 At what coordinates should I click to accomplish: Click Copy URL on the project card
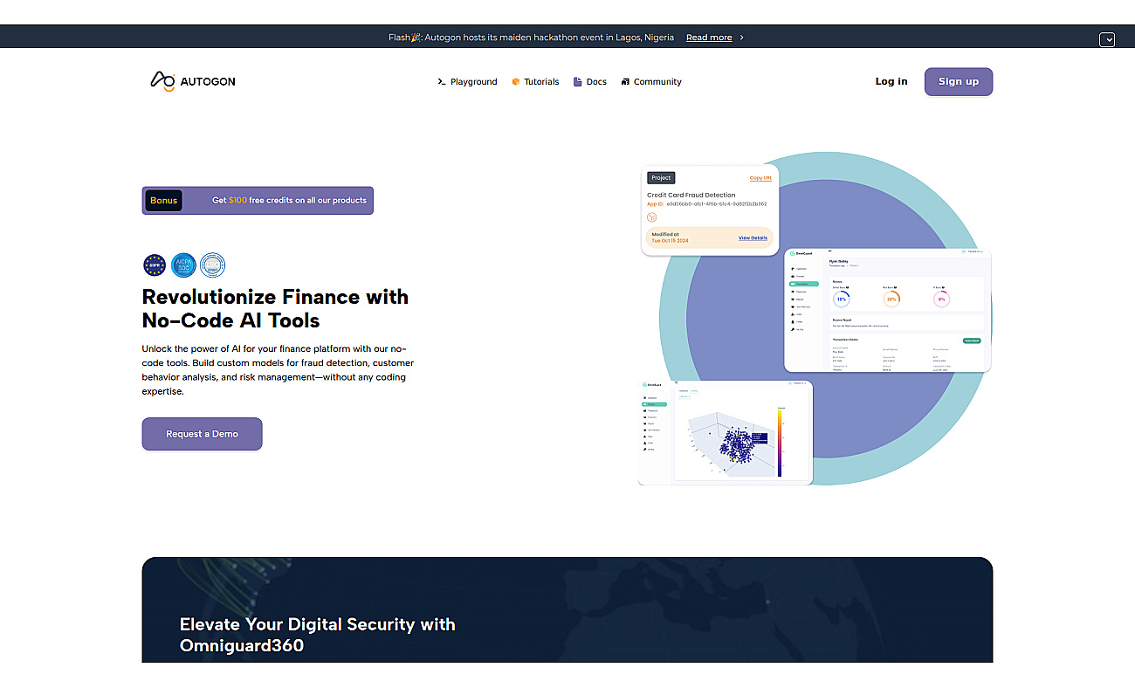(760, 178)
